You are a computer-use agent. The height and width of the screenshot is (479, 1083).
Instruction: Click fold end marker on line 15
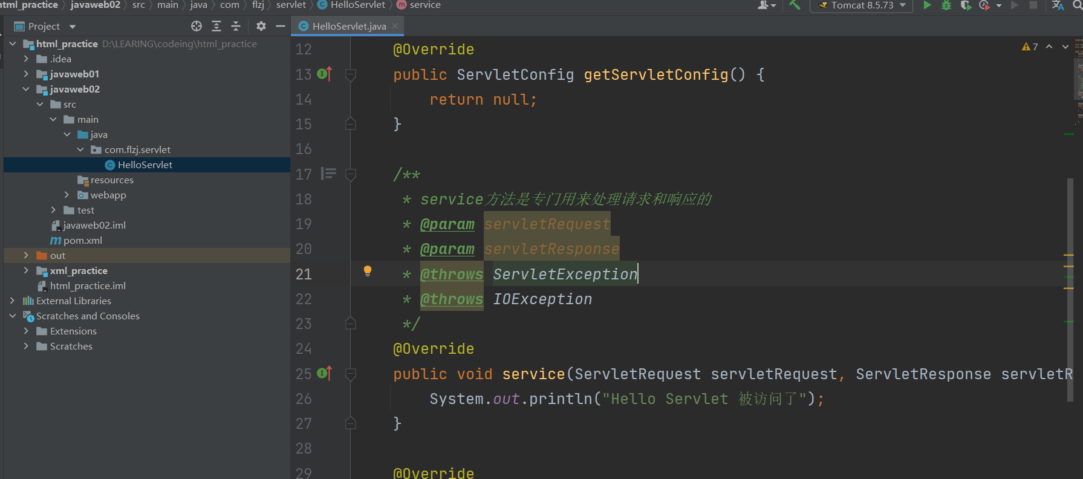coord(350,124)
